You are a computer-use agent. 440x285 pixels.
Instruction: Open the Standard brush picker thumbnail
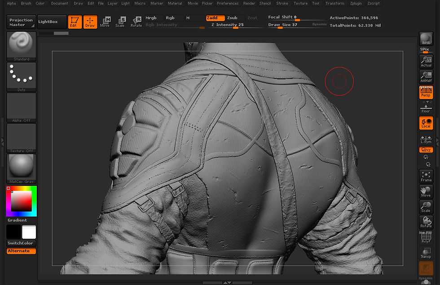pyautogui.click(x=21, y=46)
